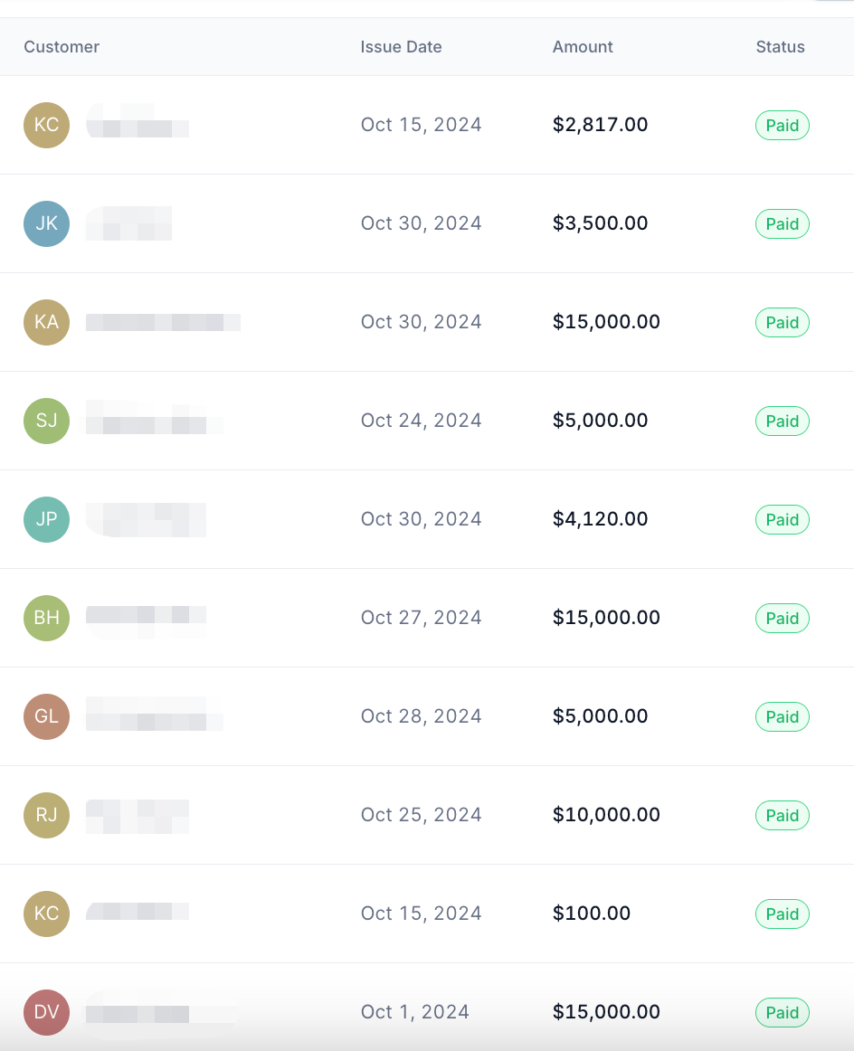Select the DV customer avatar
Viewport: 854px width, 1051px height.
(x=46, y=1012)
